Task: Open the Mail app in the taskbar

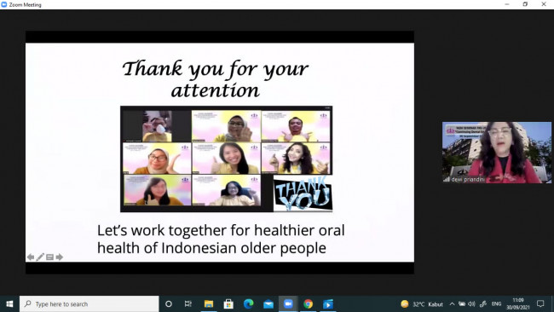Action: tap(268, 303)
